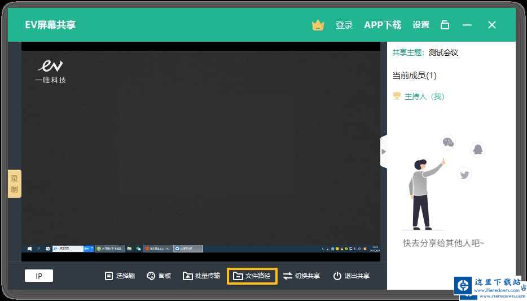Click the IP button
The width and height of the screenshot is (527, 301).
tap(39, 276)
